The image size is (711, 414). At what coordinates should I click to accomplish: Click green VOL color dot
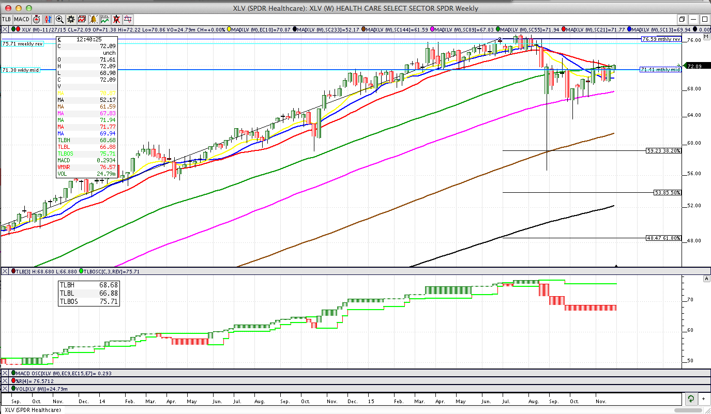tap(12, 389)
